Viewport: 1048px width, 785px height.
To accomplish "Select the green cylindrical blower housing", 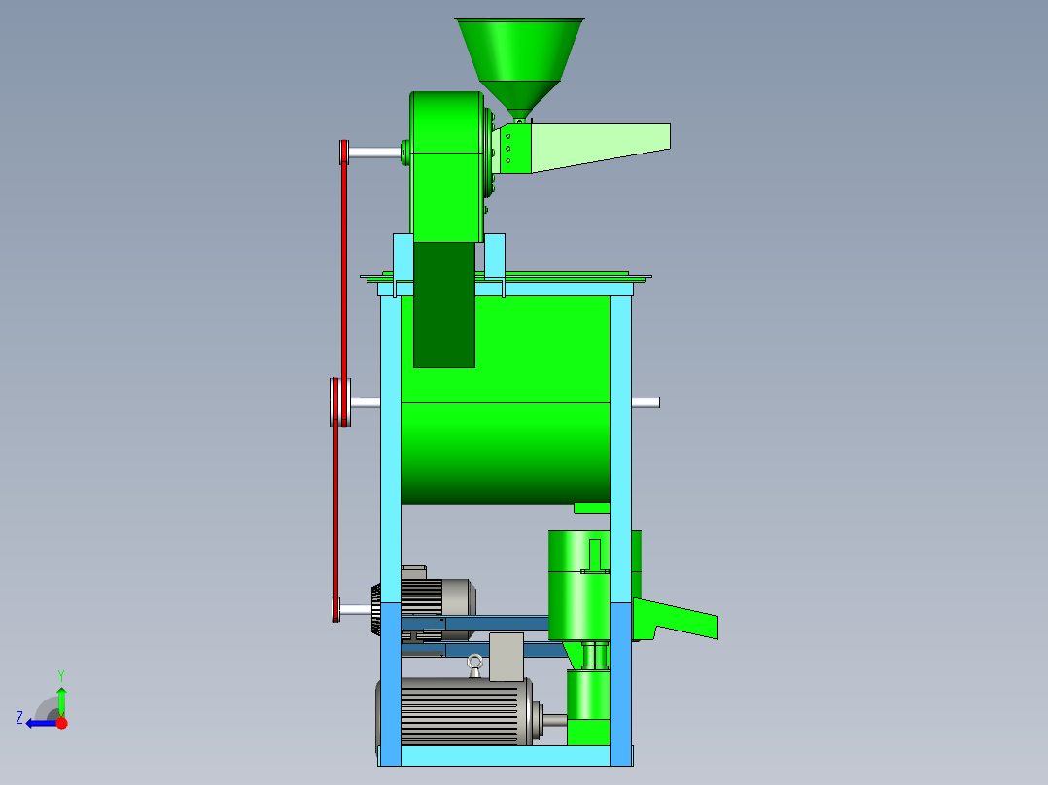I will [x=578, y=585].
